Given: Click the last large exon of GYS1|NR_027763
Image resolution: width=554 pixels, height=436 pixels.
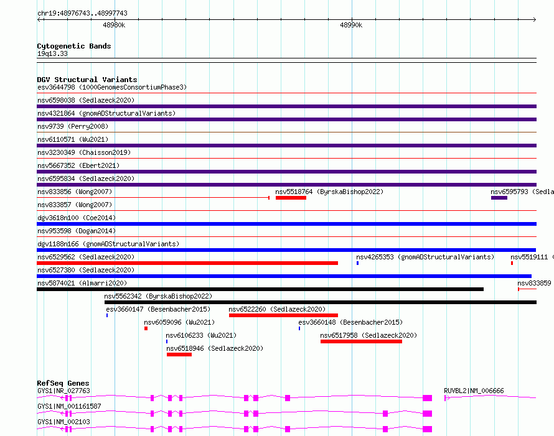Looking at the screenshot, I should pyautogui.click(x=428, y=398).
